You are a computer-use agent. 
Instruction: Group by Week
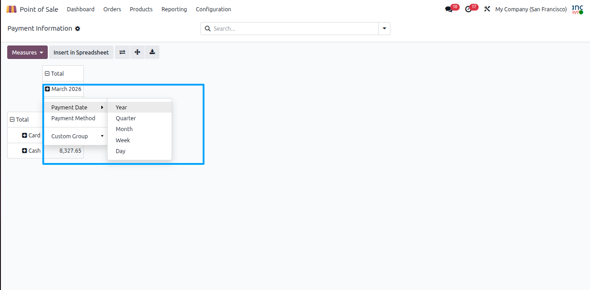(140, 140)
